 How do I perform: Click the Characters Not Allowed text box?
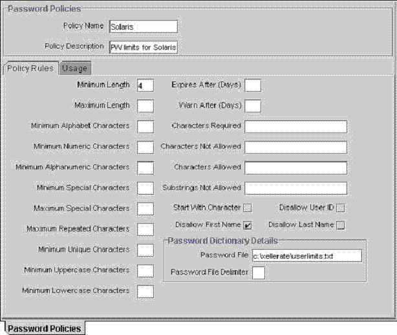pyautogui.click(x=295, y=147)
